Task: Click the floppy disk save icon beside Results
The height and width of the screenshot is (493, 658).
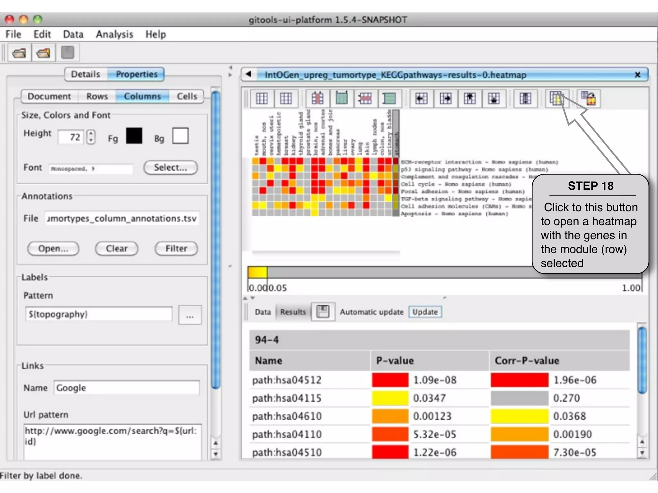Action: point(323,312)
